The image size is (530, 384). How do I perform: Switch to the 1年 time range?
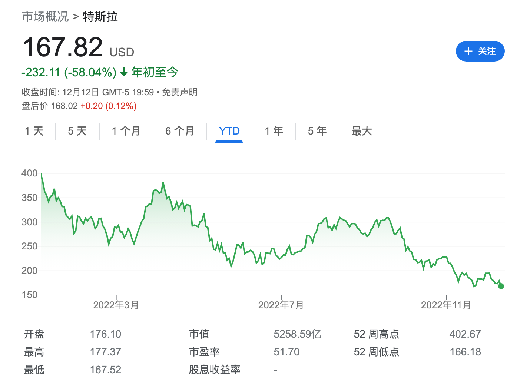click(x=273, y=131)
